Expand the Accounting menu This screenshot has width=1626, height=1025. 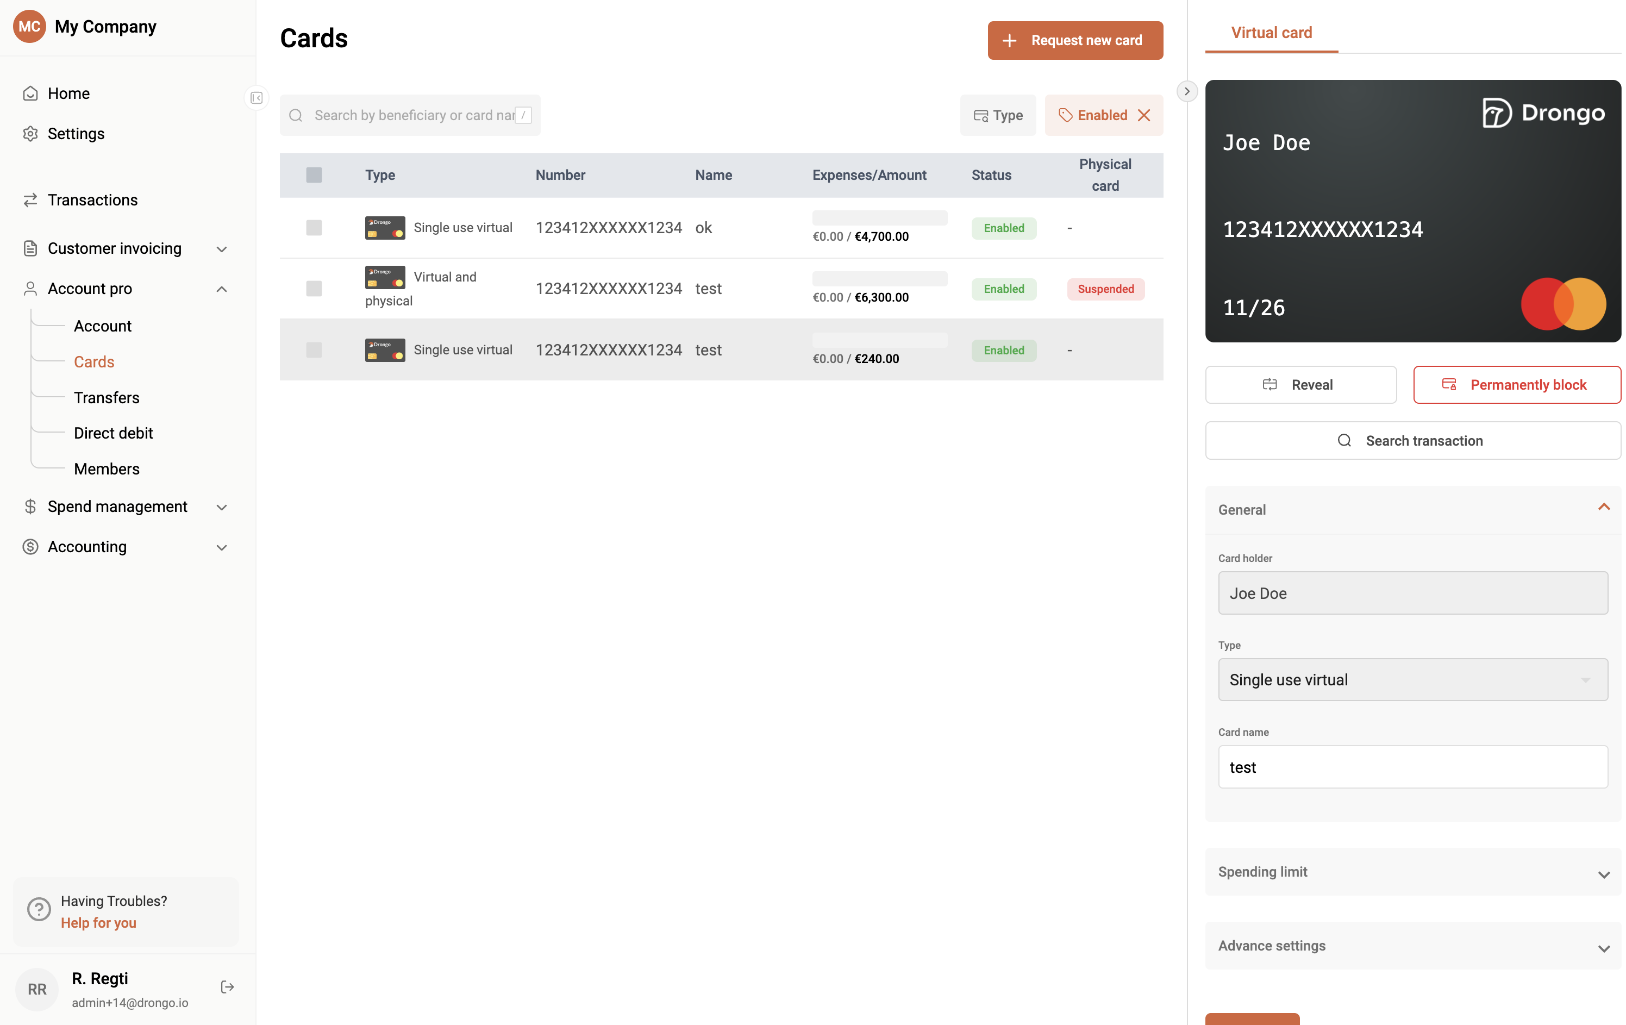point(222,548)
